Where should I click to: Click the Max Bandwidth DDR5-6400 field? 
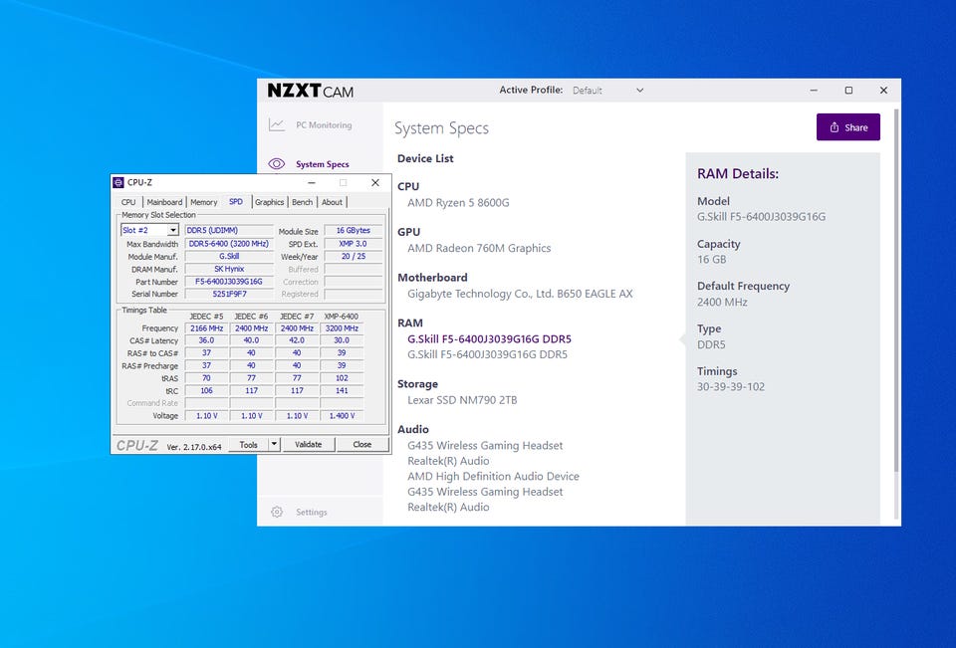coord(229,243)
